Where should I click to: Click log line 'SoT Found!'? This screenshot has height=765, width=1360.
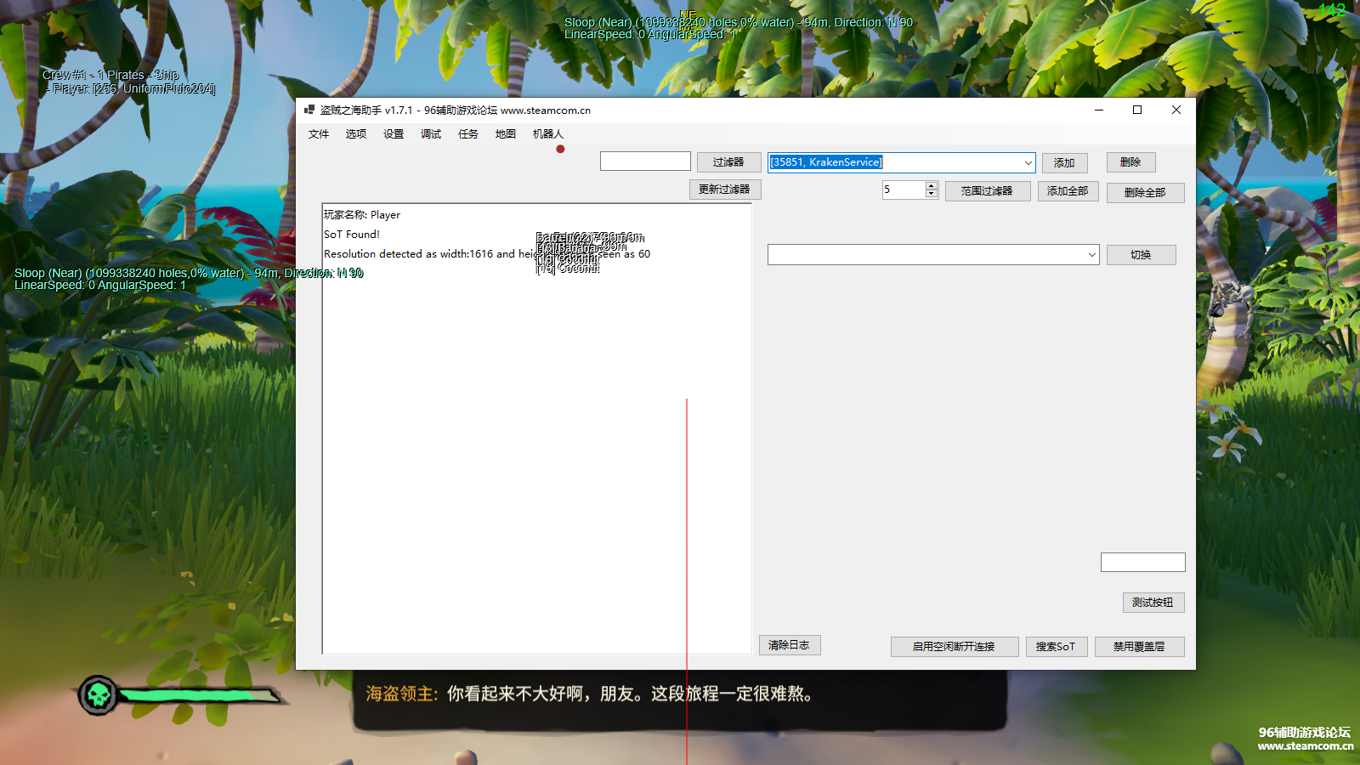pyautogui.click(x=352, y=235)
